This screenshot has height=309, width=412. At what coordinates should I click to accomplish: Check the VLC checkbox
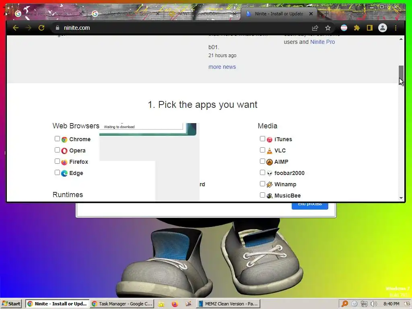[262, 150]
